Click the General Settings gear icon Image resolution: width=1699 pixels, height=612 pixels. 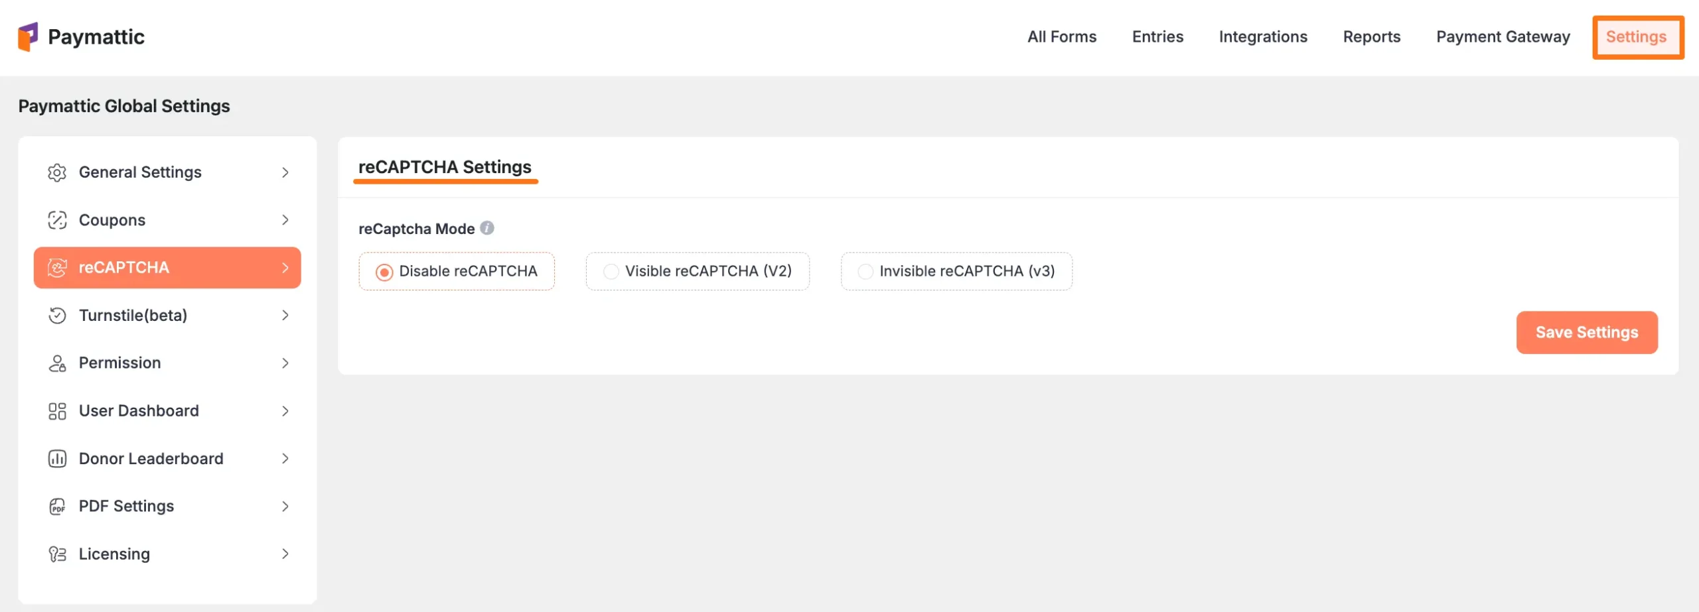click(57, 172)
